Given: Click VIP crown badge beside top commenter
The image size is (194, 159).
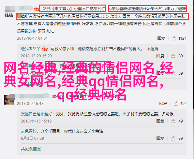Looking at the screenshot, I should click(x=36, y=9).
